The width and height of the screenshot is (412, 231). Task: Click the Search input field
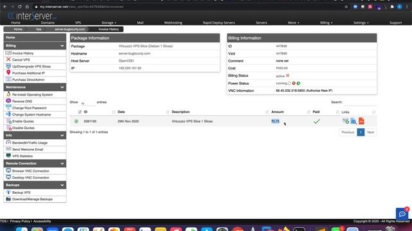pyautogui.click(x=360, y=102)
